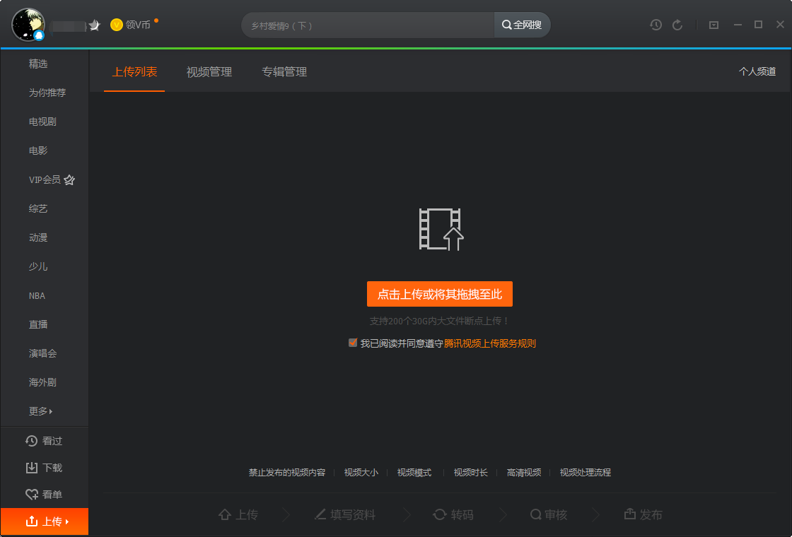792x537 pixels.
Task: Uncheck the upload service agreement checkbox
Action: [x=353, y=343]
